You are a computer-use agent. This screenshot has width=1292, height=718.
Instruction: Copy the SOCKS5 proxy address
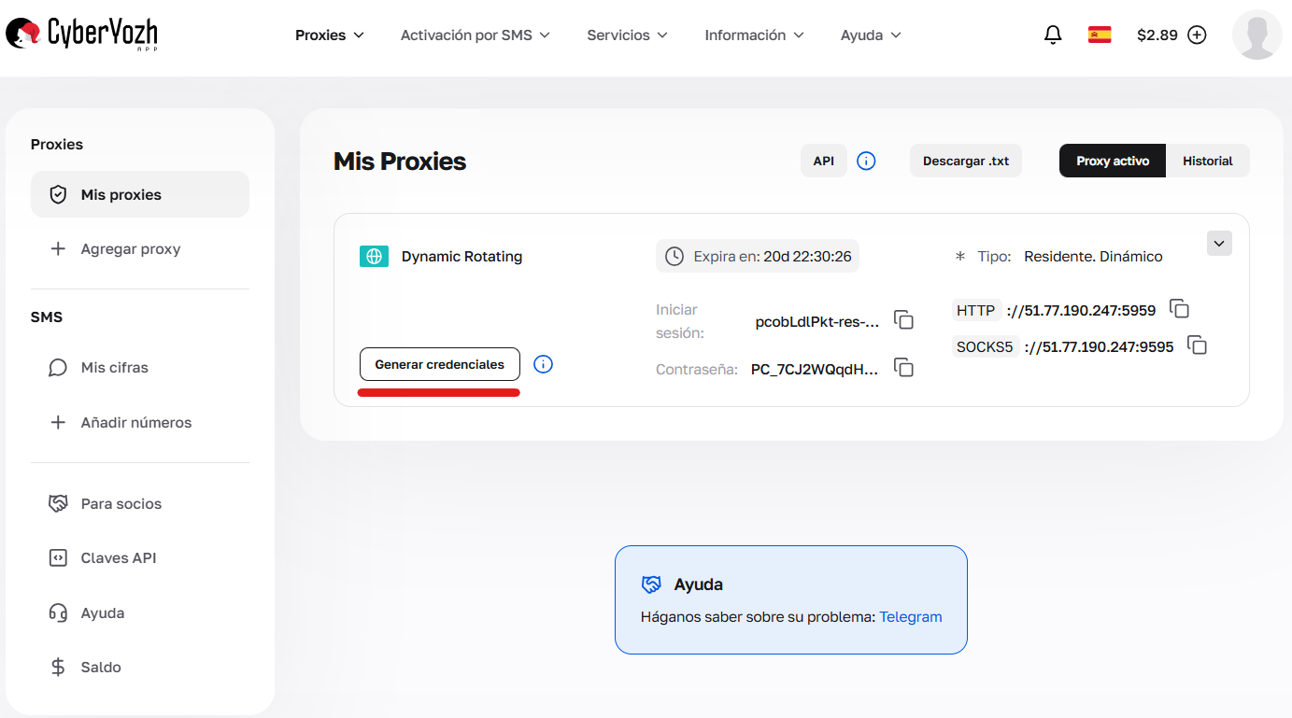pos(1199,345)
